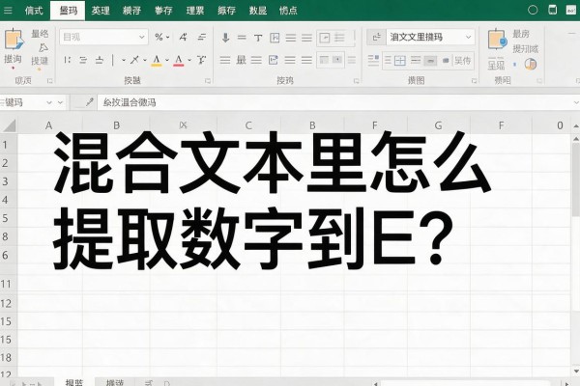Open the dropdown arrow next to percent icon
580x386 pixels.
point(167,38)
